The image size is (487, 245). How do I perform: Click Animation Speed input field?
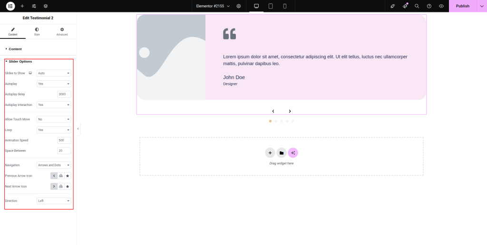click(64, 140)
